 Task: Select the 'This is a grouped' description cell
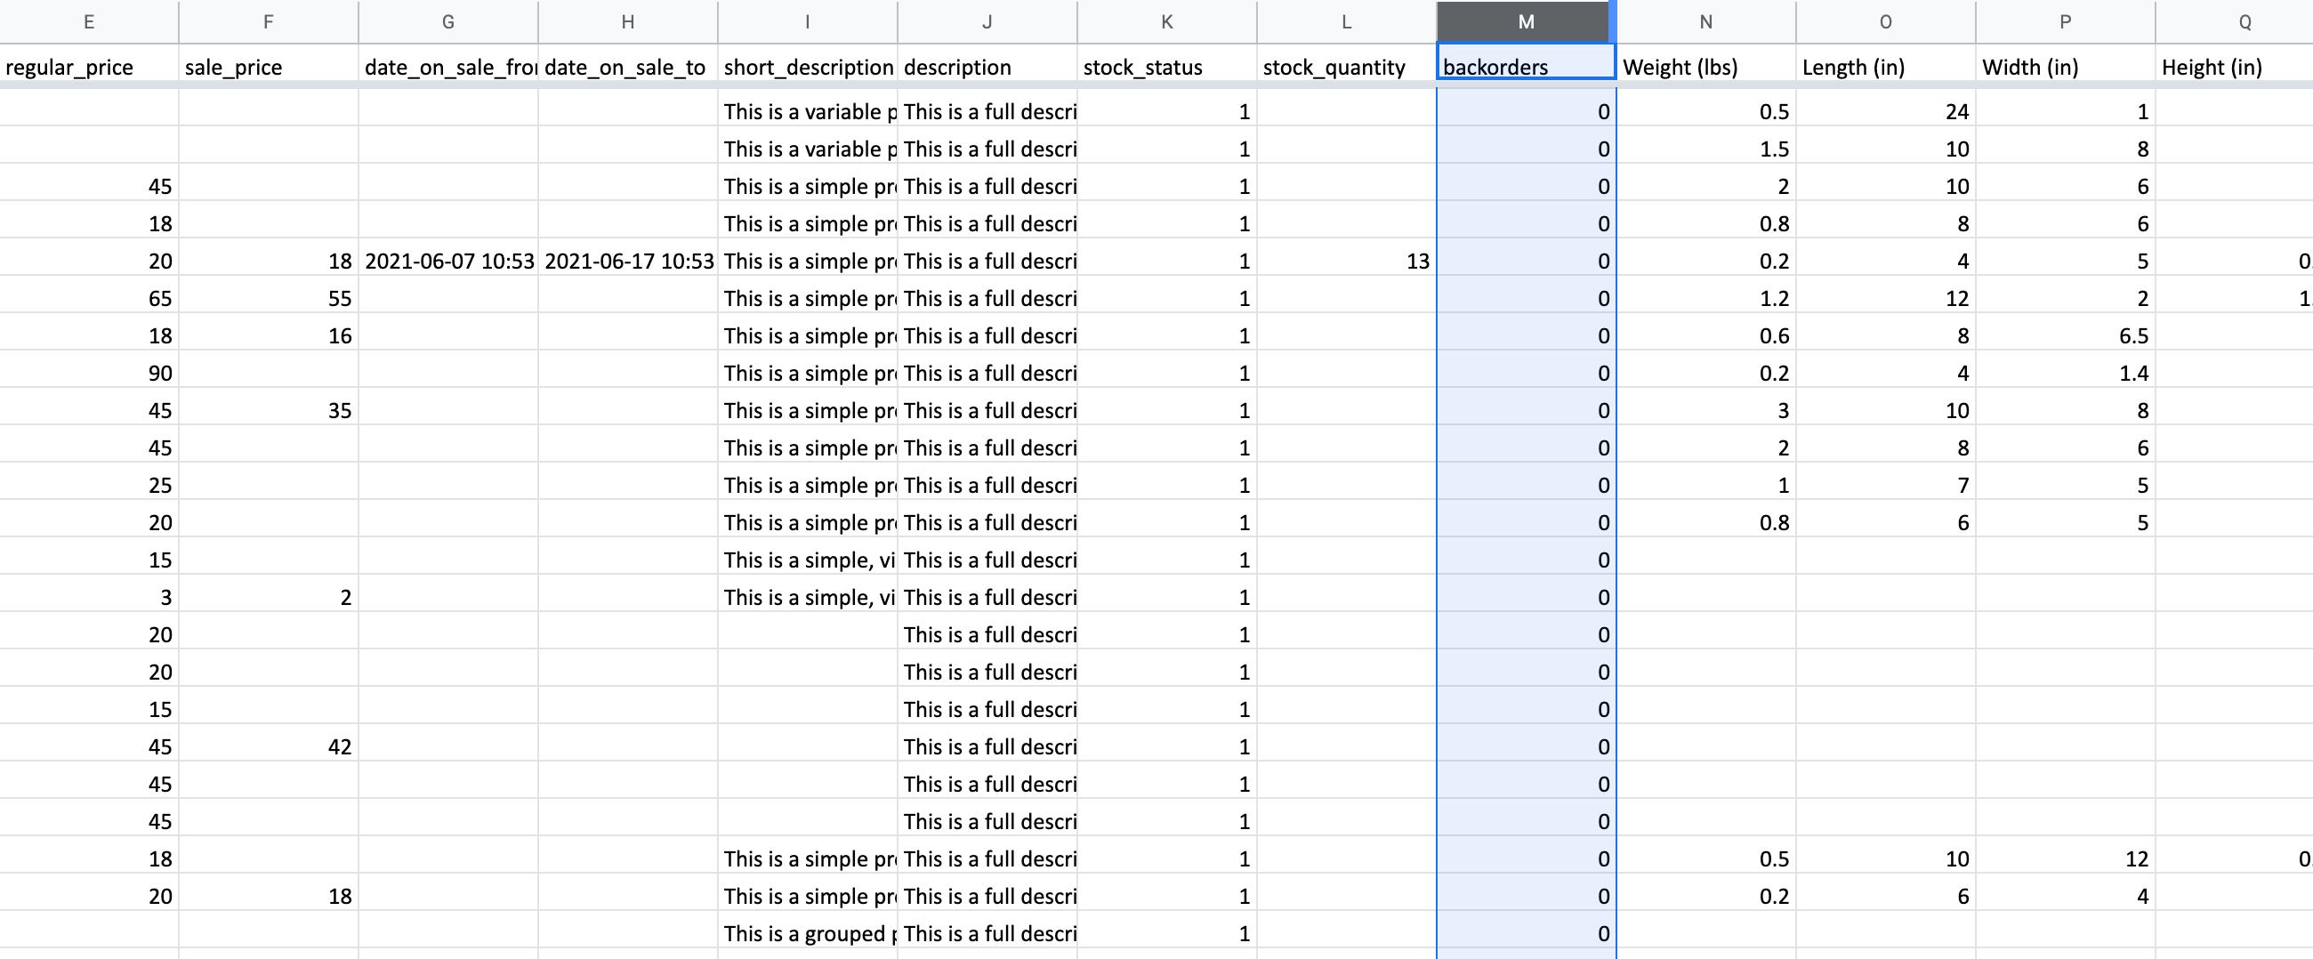pyautogui.click(x=807, y=934)
